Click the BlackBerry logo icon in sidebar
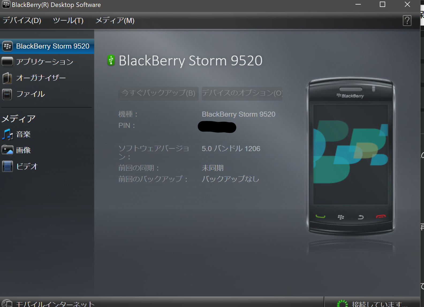The width and height of the screenshot is (424, 307). [x=7, y=46]
